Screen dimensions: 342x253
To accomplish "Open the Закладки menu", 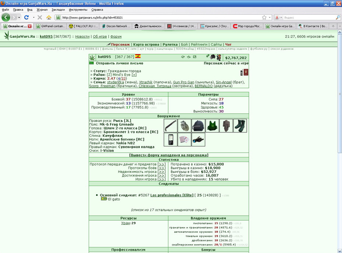I will point(58,10).
